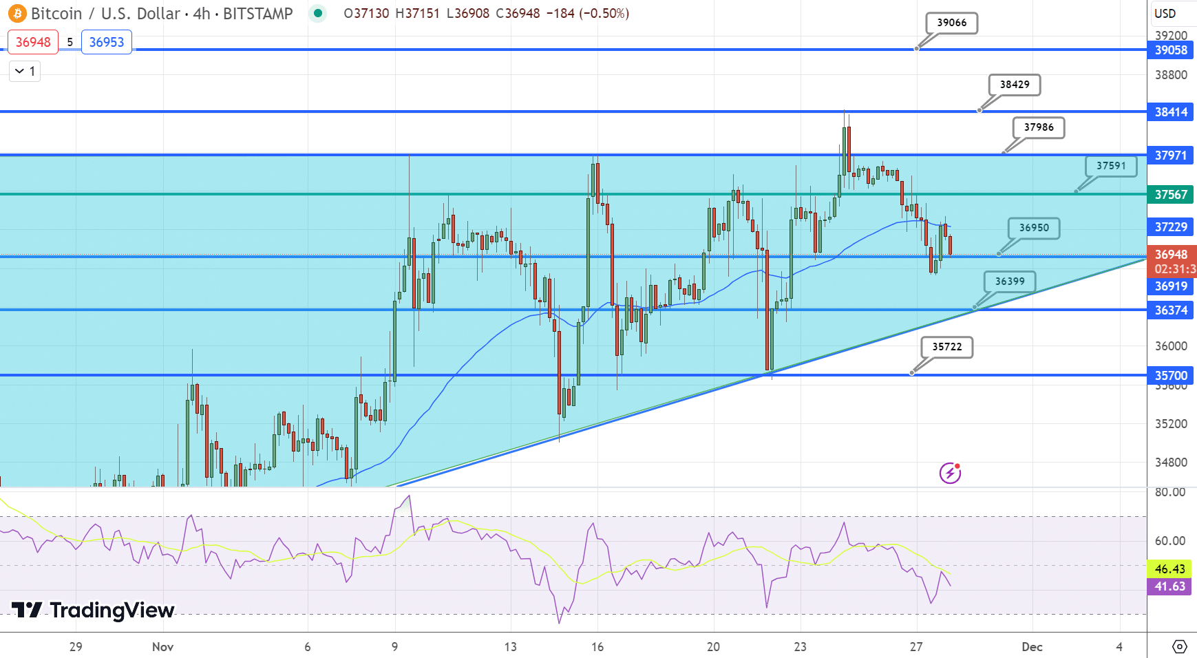Click the Dec date on time axis

(1032, 646)
